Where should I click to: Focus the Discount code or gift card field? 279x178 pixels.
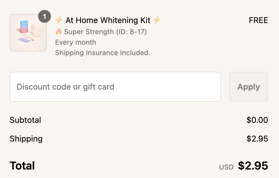115,87
